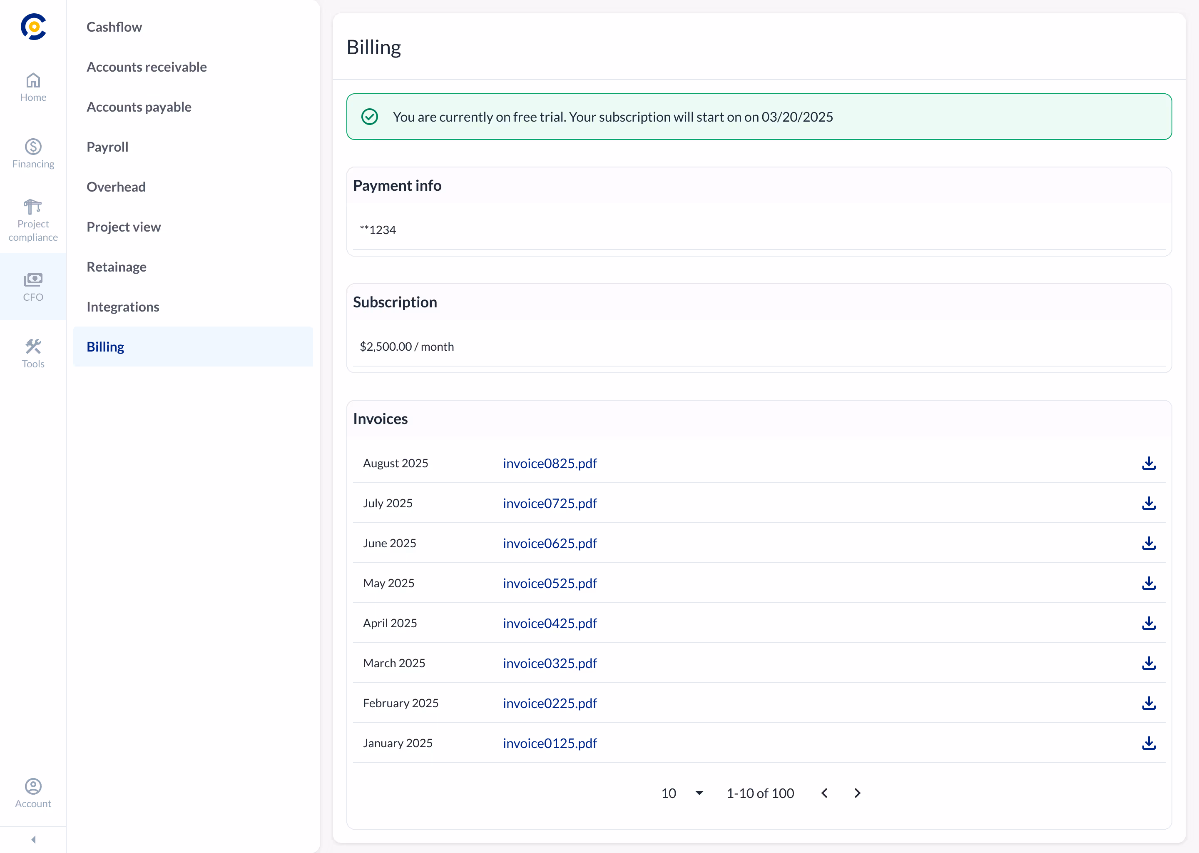The height and width of the screenshot is (853, 1199).
Task: Click the 1-10 of 100 pagination text
Action: (x=760, y=793)
